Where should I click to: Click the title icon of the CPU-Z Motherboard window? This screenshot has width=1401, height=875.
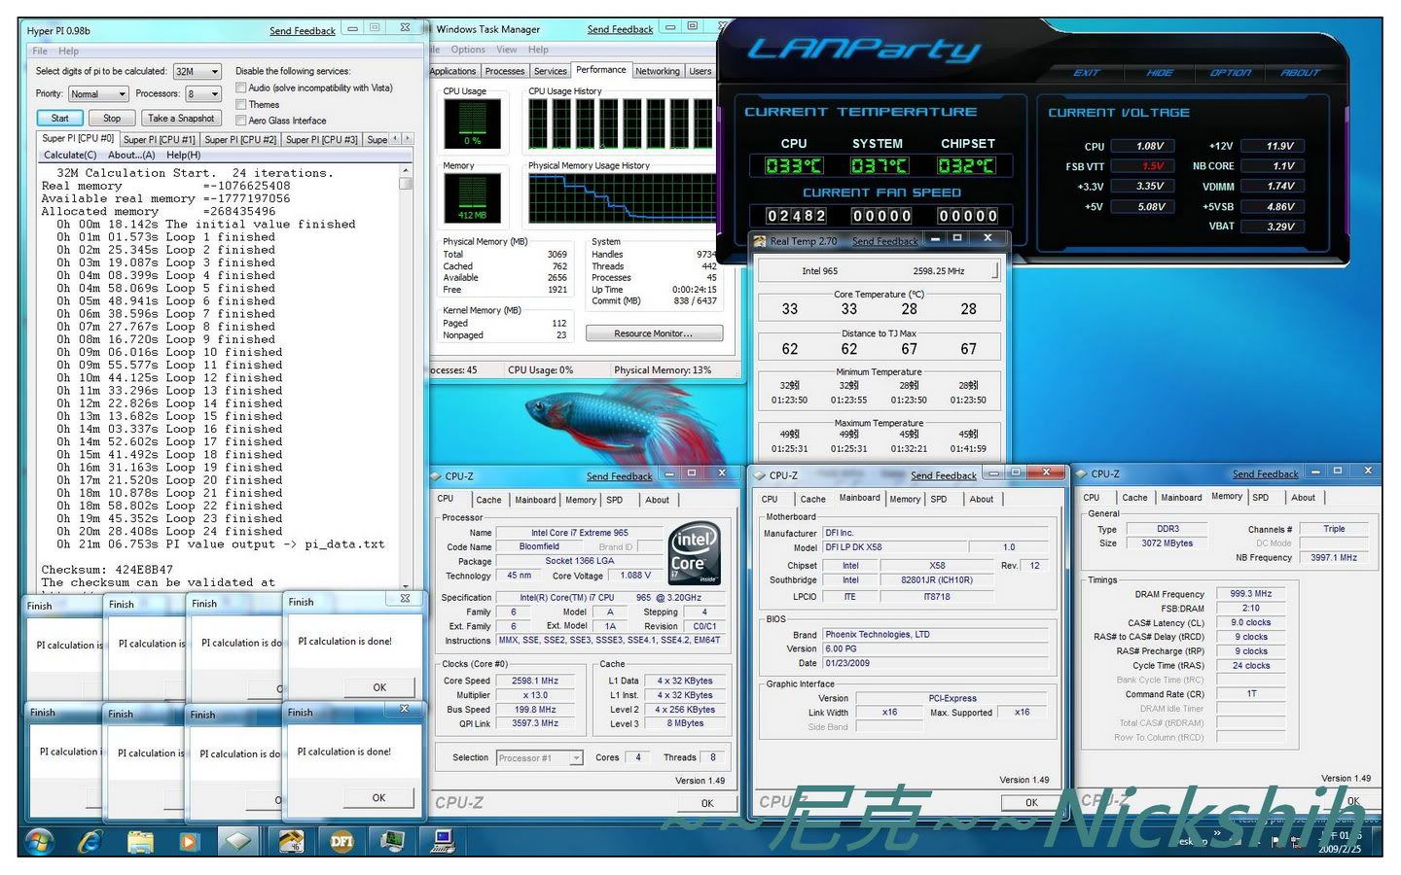[760, 475]
